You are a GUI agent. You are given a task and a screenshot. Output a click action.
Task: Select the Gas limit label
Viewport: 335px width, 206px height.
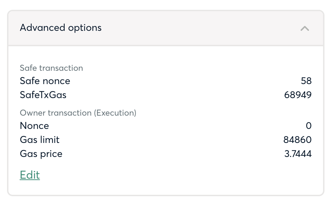pos(40,140)
